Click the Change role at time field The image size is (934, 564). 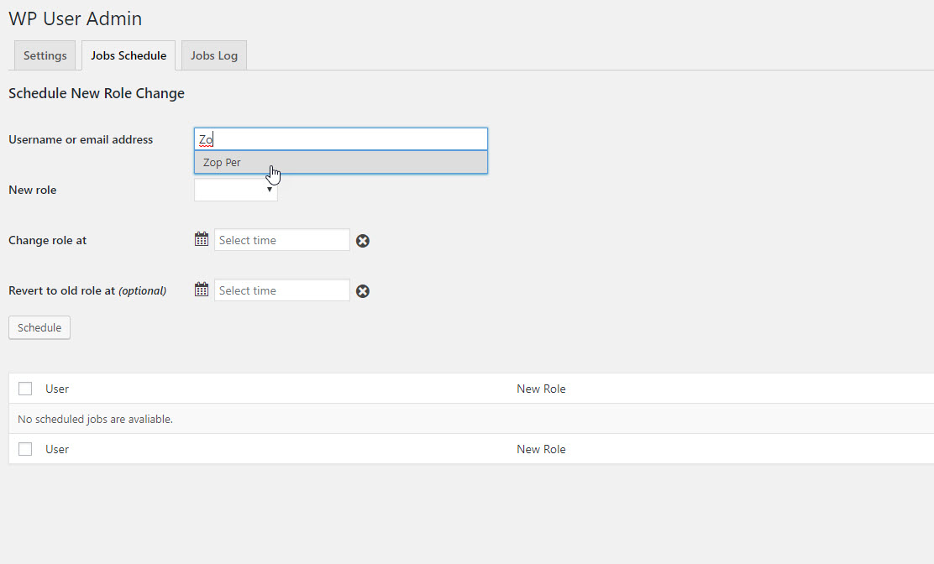[x=282, y=240]
